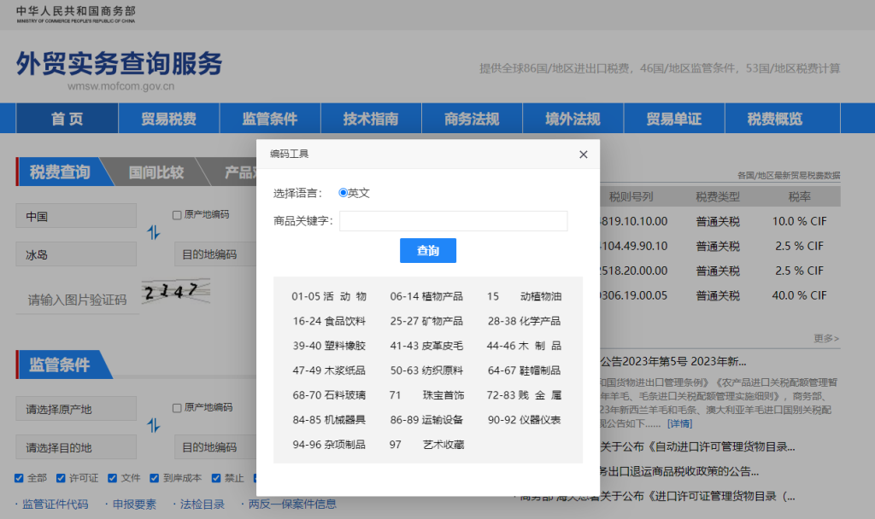Viewport: 875px width, 519px height.
Task: Swap countries arrow icon in 税费查询
Action: coord(154,232)
